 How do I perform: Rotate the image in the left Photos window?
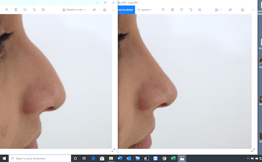pos(34,10)
